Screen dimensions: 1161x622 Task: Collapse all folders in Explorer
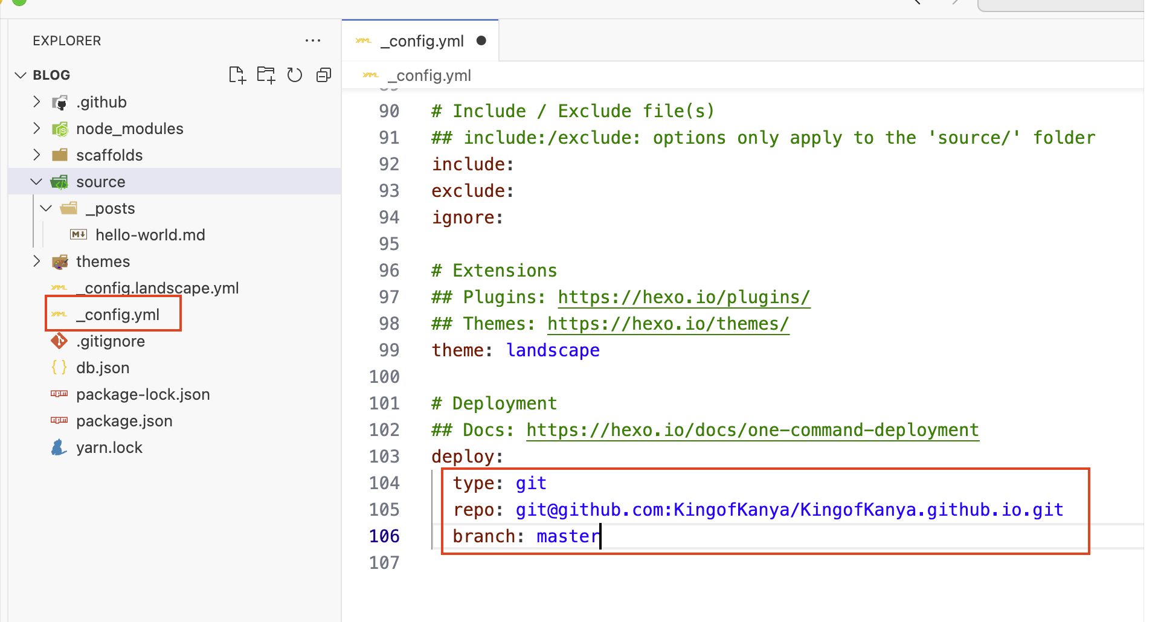pyautogui.click(x=324, y=75)
